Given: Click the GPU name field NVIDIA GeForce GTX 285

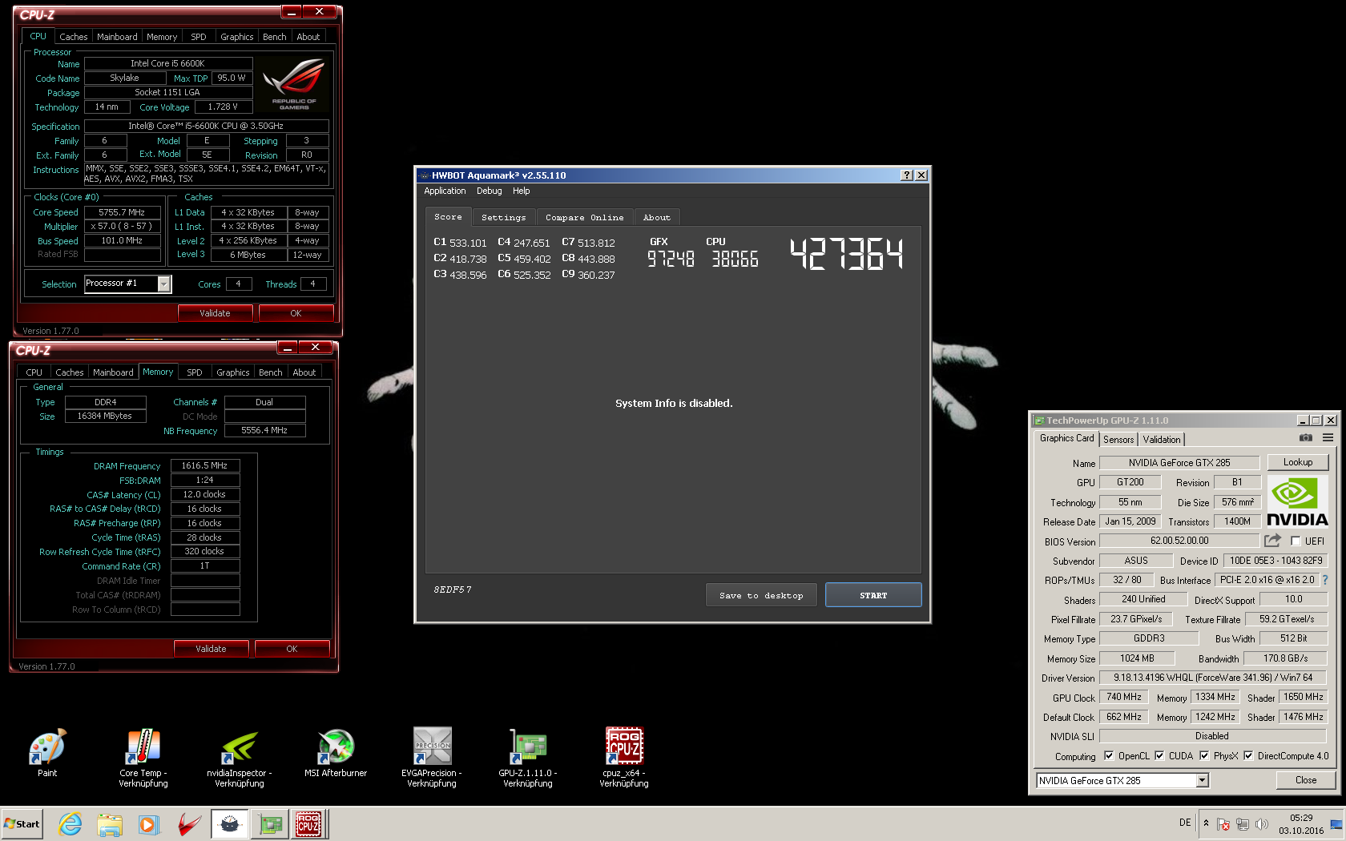Looking at the screenshot, I should (1179, 463).
